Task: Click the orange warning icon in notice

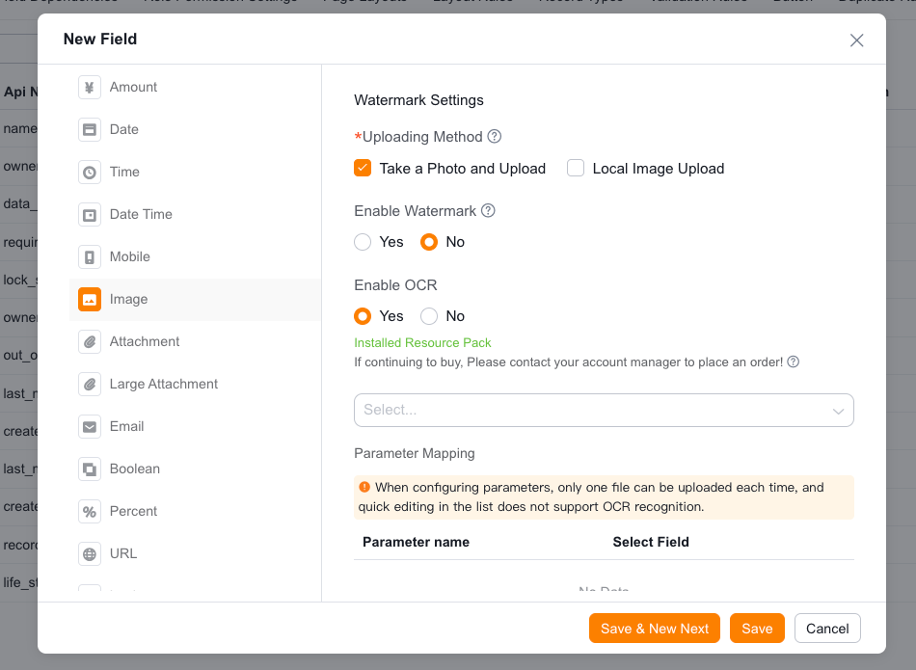Action: tap(364, 487)
